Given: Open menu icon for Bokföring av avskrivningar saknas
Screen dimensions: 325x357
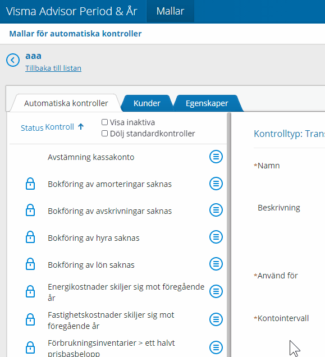Looking at the screenshot, I should point(216,210).
